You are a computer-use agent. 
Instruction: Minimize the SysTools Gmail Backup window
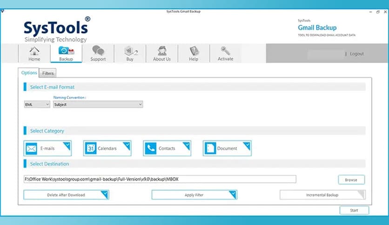[x=370, y=12]
